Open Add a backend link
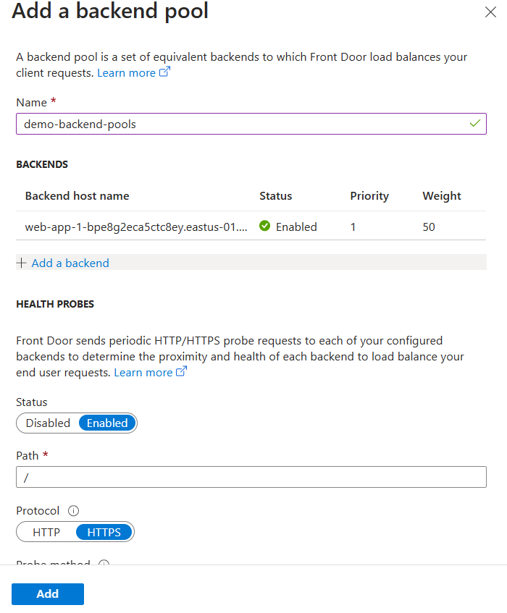Image resolution: width=507 pixels, height=613 pixels. (x=70, y=263)
